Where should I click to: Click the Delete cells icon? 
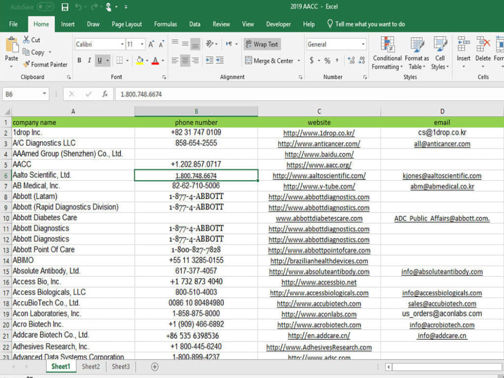pos(483,44)
